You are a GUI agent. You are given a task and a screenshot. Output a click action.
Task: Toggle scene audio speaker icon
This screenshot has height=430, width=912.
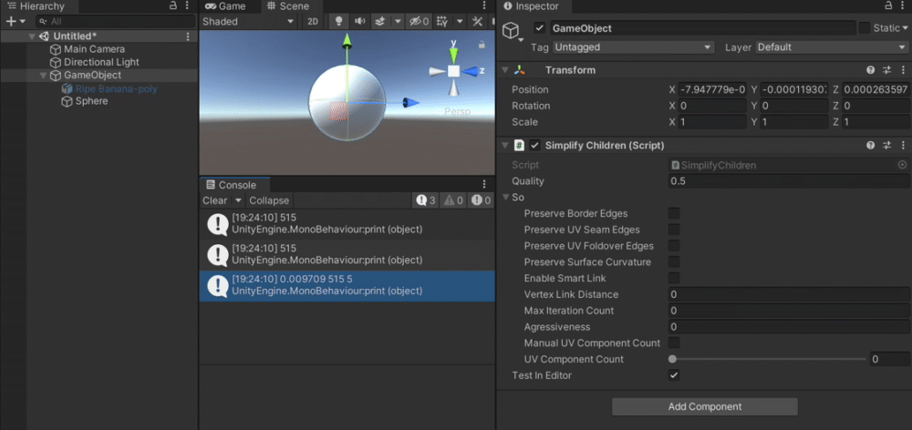(360, 22)
